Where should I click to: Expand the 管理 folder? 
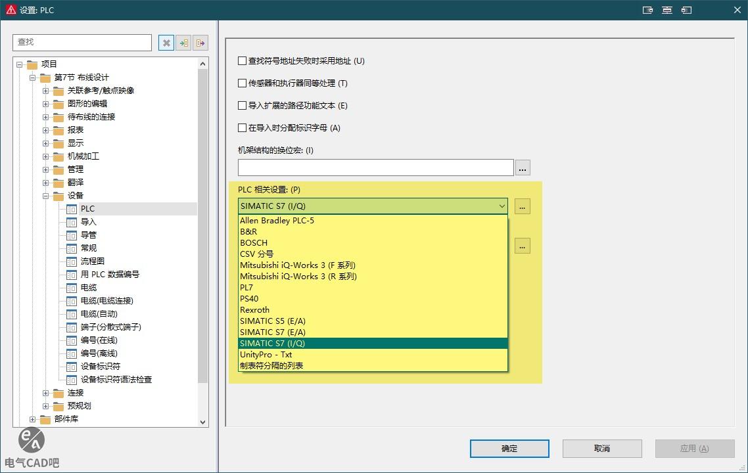tap(46, 169)
